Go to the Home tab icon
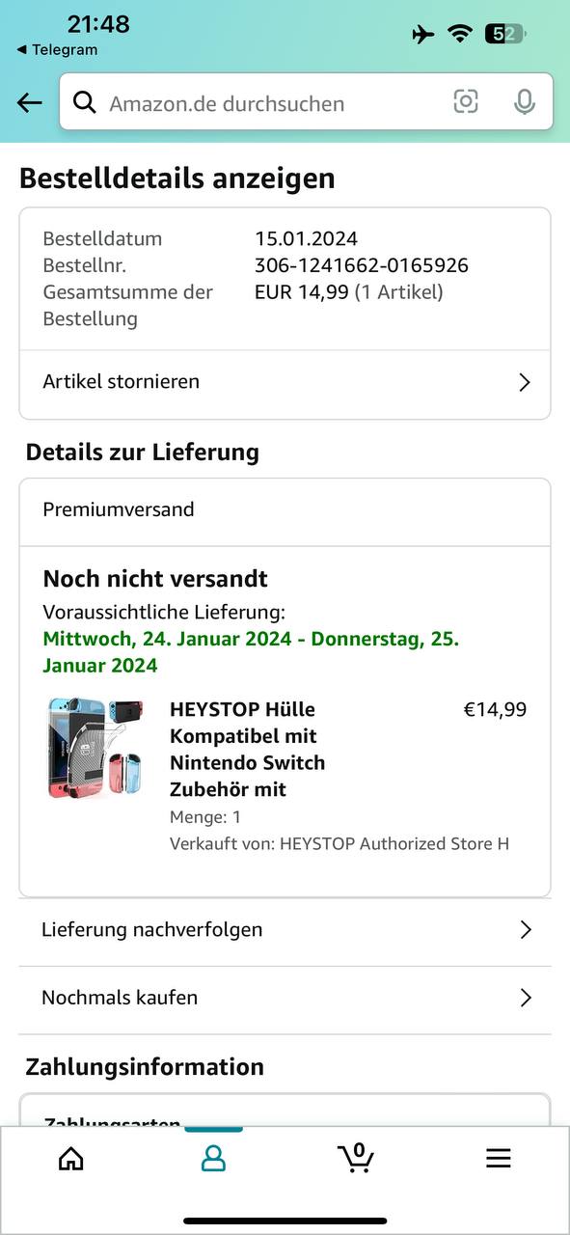570x1235 pixels. [x=71, y=1159]
